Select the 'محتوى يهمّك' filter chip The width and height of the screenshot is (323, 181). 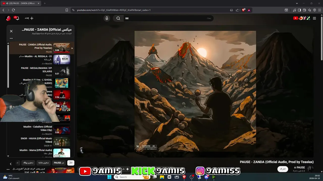point(28,163)
